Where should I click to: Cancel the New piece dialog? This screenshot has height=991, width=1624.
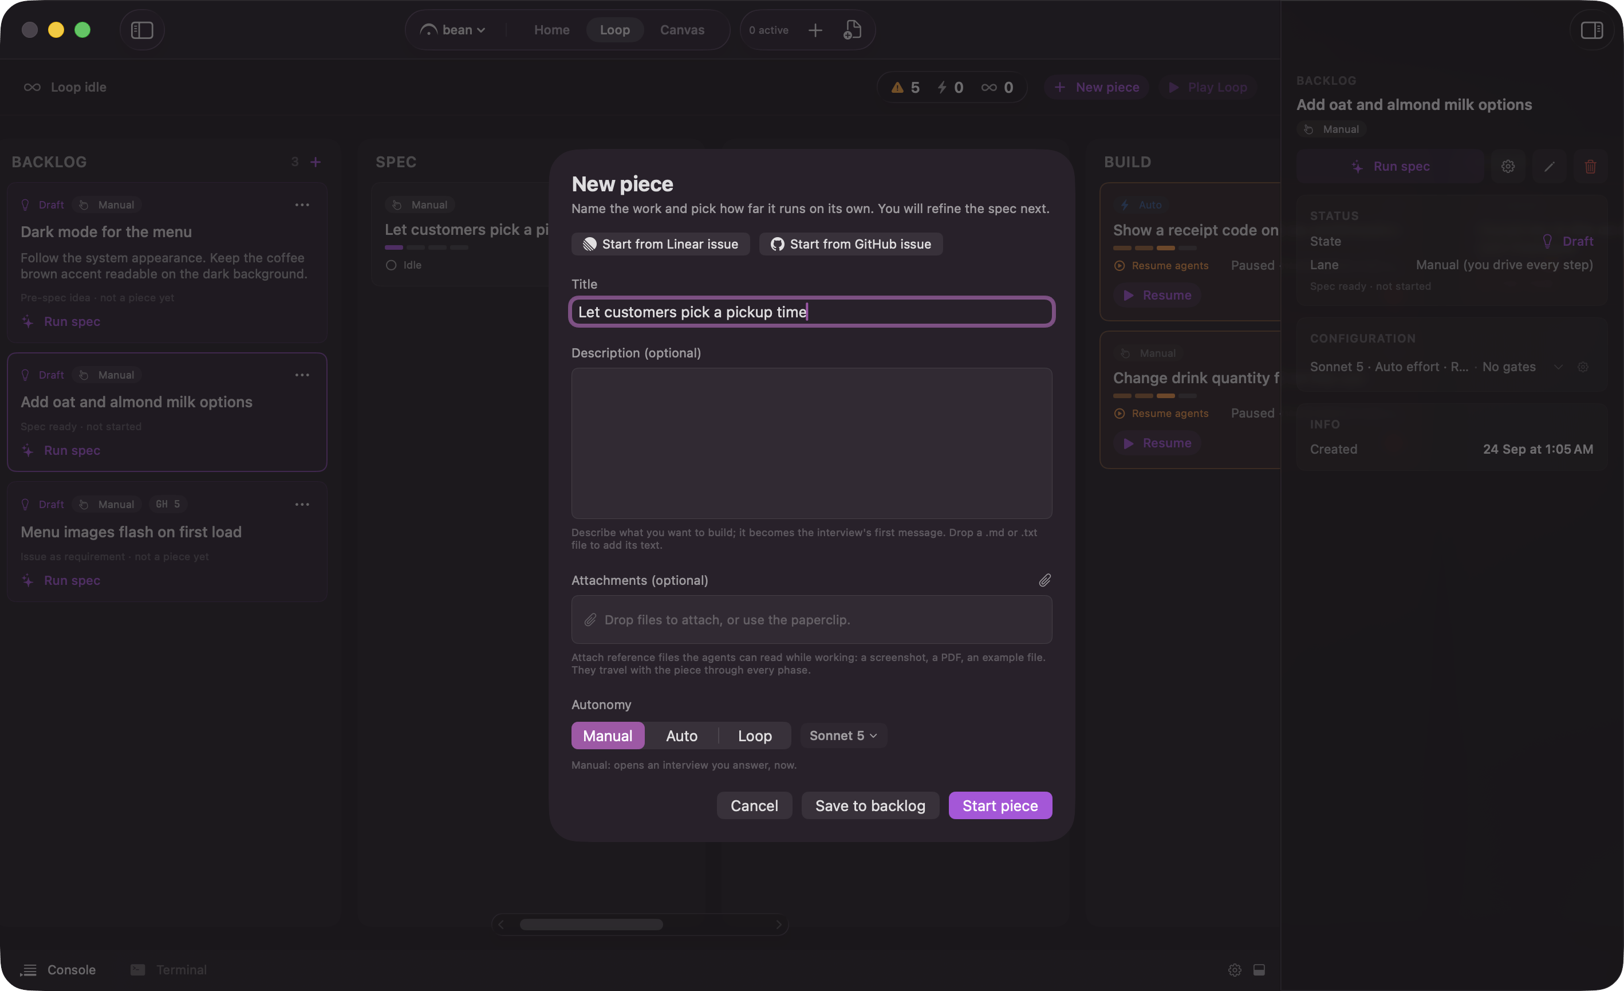[x=754, y=806]
